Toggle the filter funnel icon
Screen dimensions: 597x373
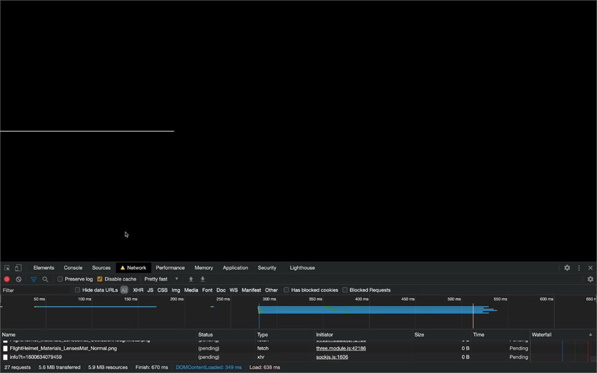coord(33,279)
